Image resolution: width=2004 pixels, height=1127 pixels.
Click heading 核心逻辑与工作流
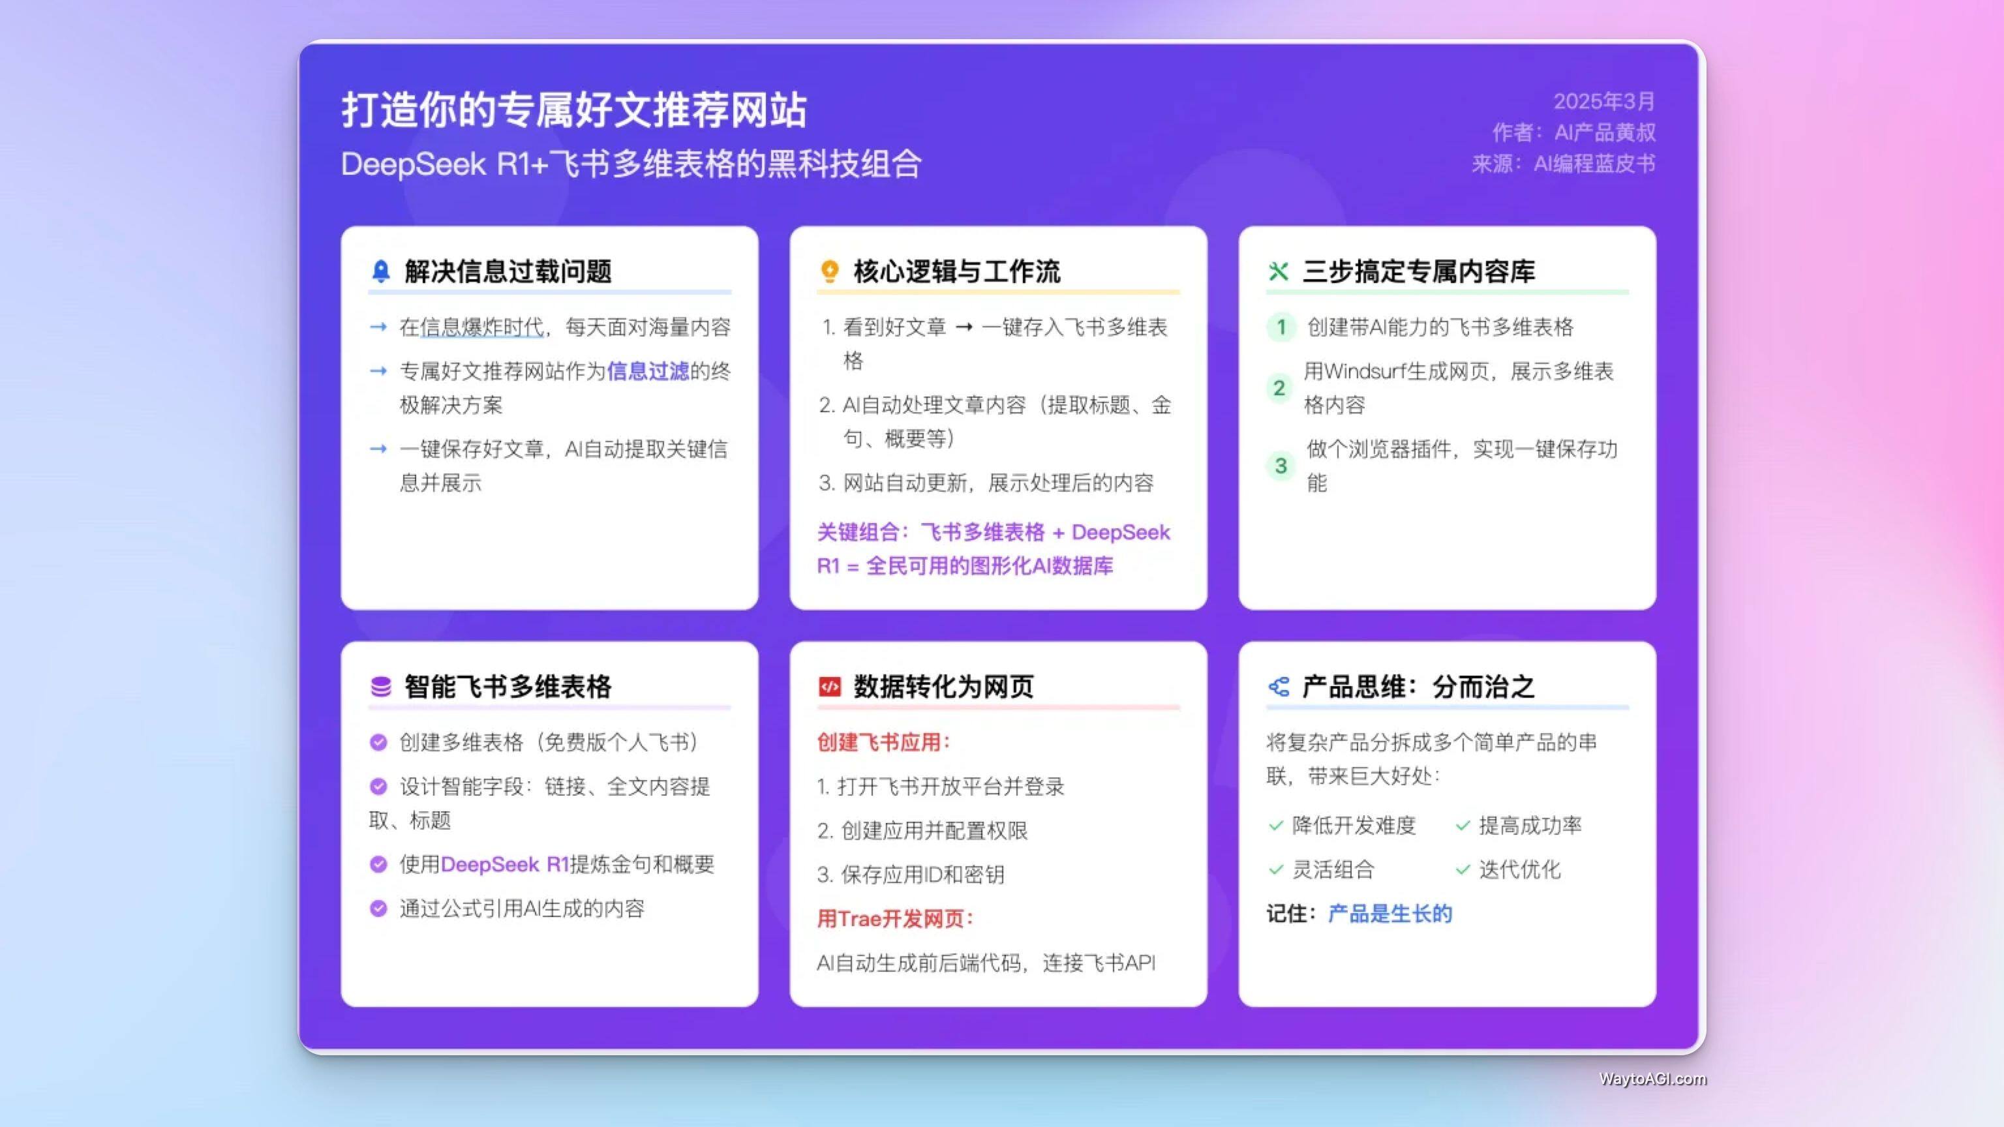click(957, 271)
